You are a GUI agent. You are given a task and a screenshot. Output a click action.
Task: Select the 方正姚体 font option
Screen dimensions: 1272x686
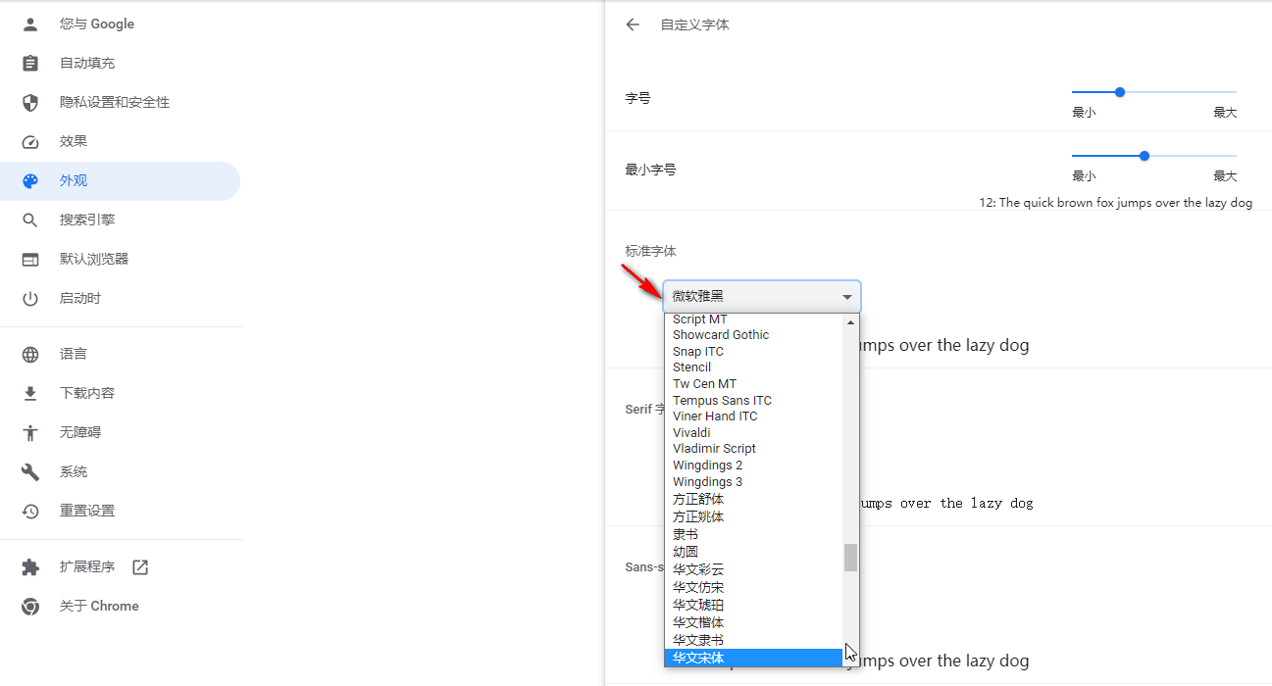tap(753, 516)
